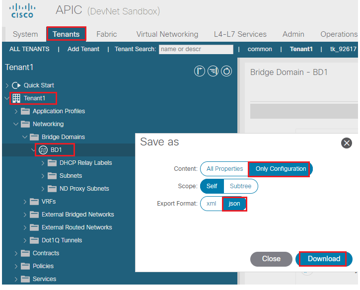Select All Properties content option
The width and height of the screenshot is (360, 290).
tap(224, 169)
